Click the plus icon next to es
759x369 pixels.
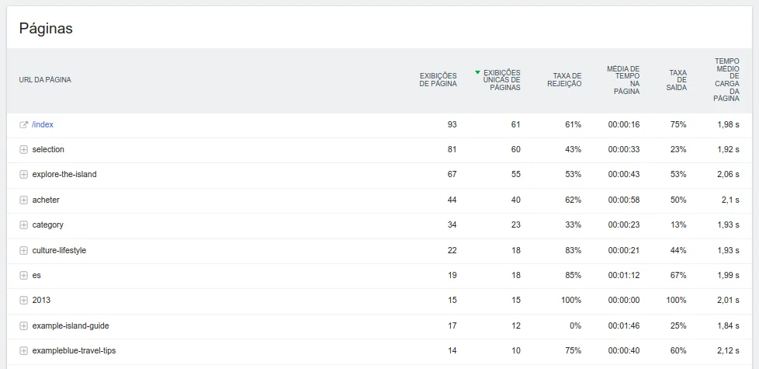point(23,275)
